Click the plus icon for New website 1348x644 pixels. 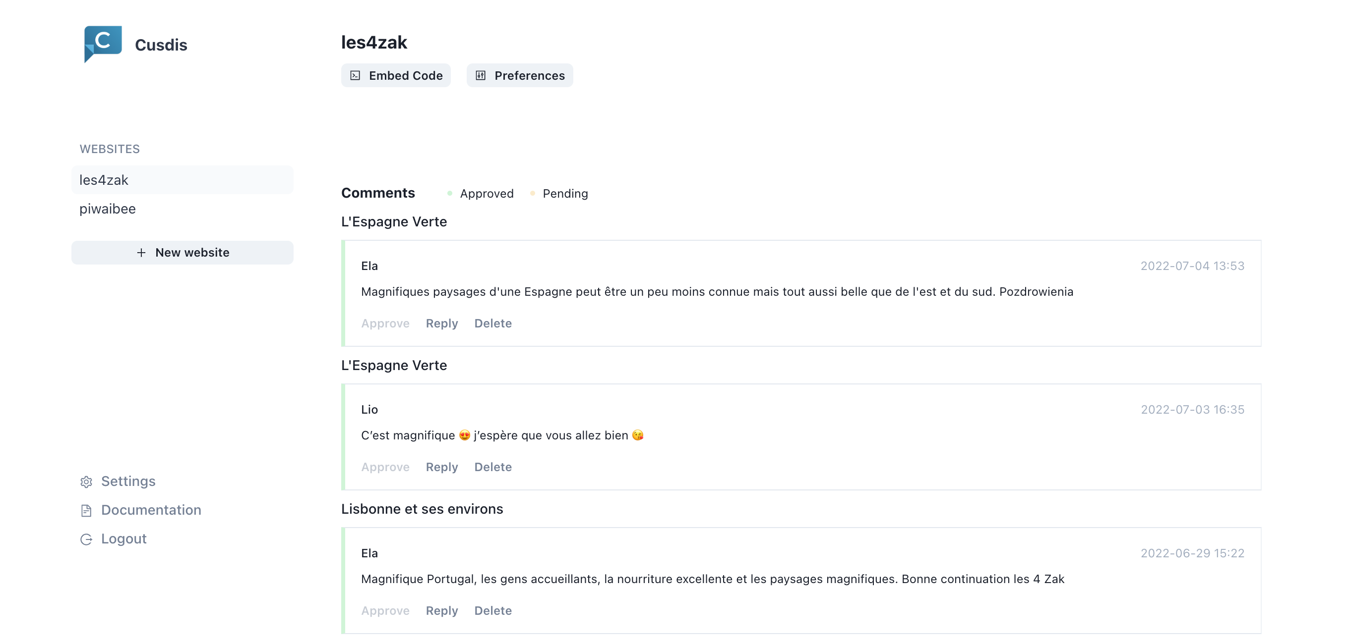(141, 253)
